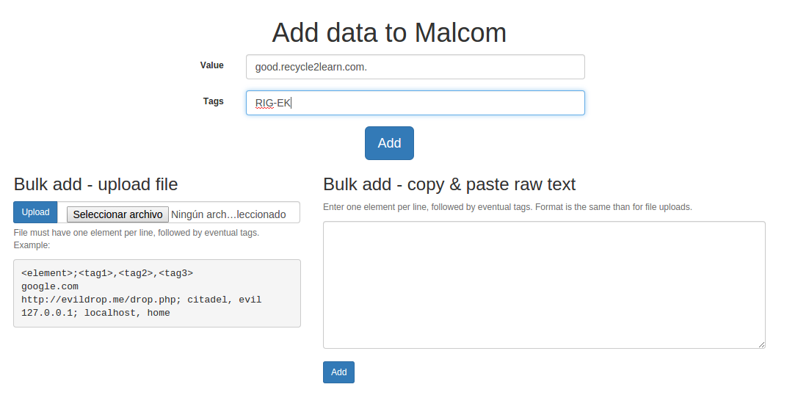787x398 pixels.
Task: Click the evildrop.me example URL line
Action: (142, 300)
